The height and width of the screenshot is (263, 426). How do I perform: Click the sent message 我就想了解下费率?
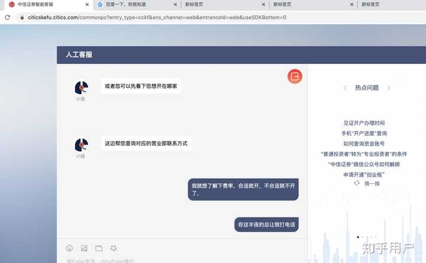click(x=243, y=190)
